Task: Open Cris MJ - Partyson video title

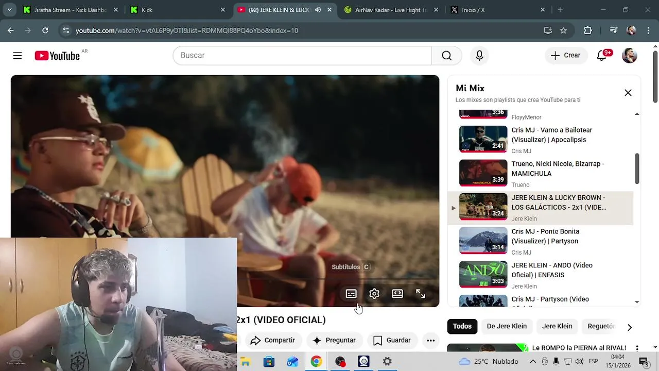Action: [550, 299]
